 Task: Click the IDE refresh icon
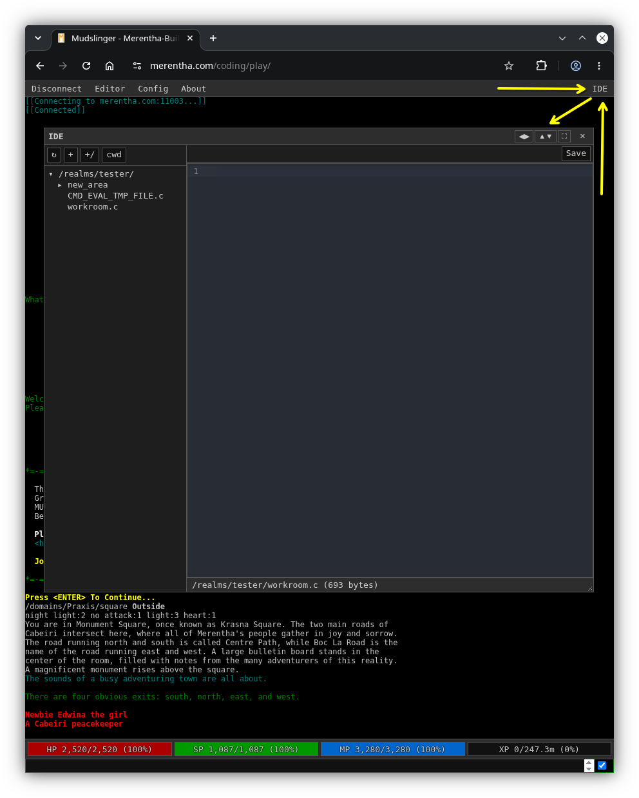click(x=54, y=155)
